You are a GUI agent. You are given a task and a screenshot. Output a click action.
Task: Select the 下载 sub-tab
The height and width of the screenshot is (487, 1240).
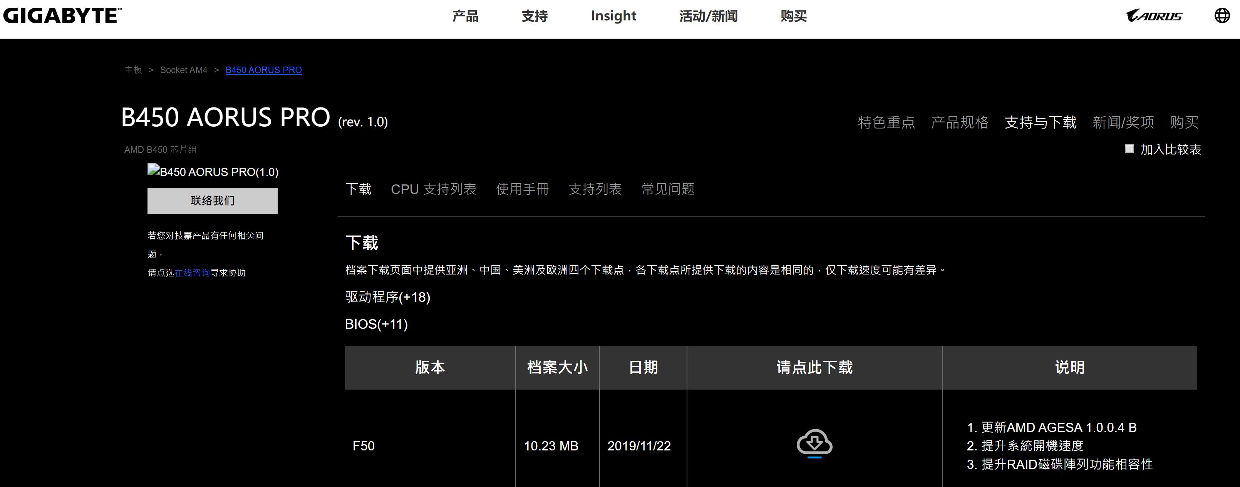(359, 189)
